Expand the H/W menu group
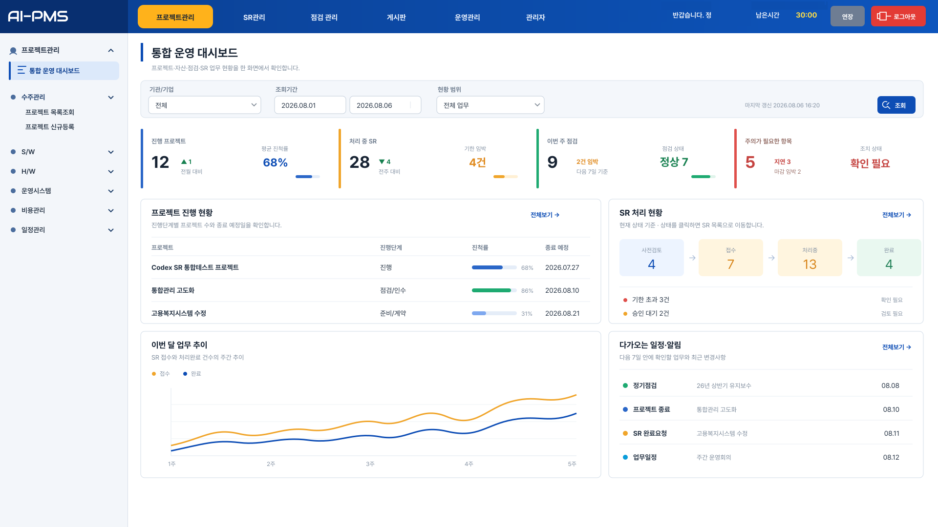This screenshot has height=527, width=938. click(x=111, y=171)
